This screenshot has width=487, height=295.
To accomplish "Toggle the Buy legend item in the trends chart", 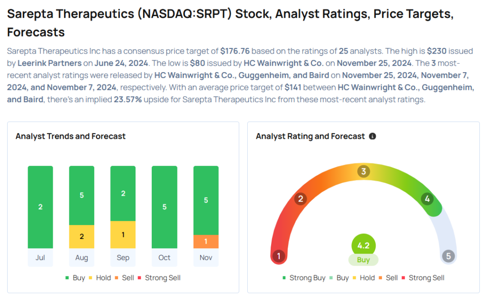I will 75,278.
